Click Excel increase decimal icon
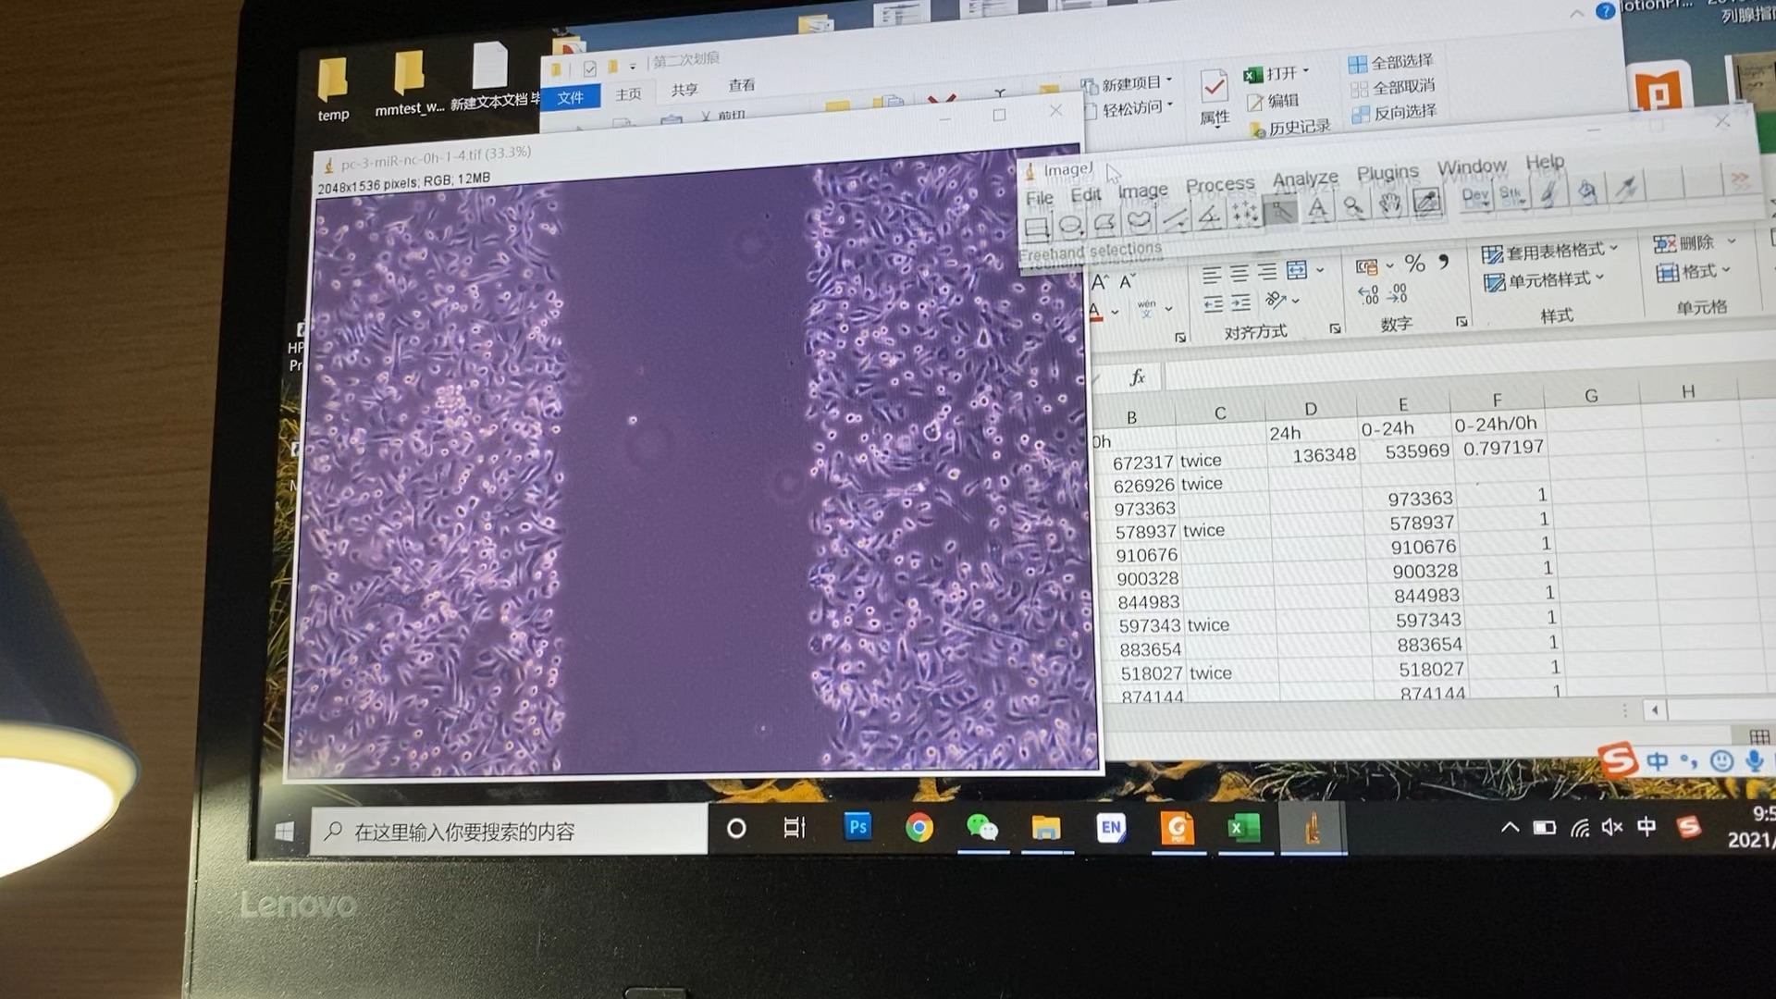1776x999 pixels. (x=1368, y=295)
